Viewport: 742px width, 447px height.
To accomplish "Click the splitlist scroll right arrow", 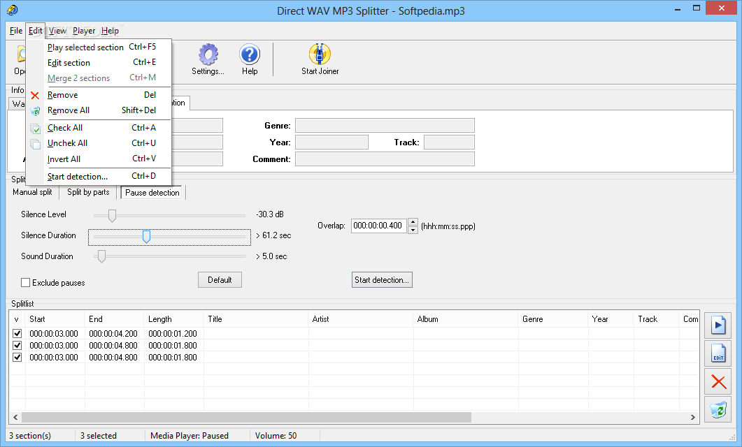I will (693, 417).
